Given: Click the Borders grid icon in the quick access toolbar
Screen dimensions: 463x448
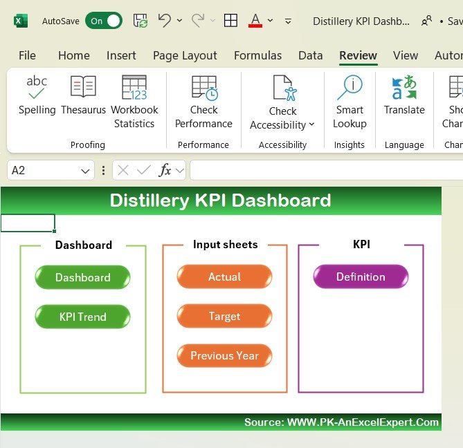Looking at the screenshot, I should click(230, 21).
